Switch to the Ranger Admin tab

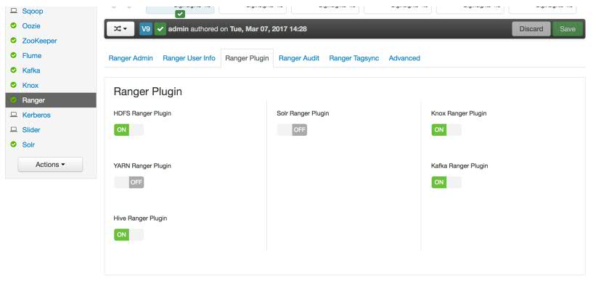pyautogui.click(x=131, y=58)
